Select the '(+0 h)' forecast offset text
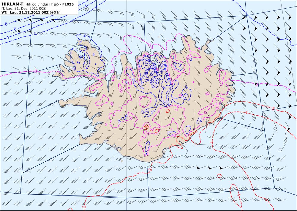The width and height of the screenshot is (297, 211). (x=55, y=12)
